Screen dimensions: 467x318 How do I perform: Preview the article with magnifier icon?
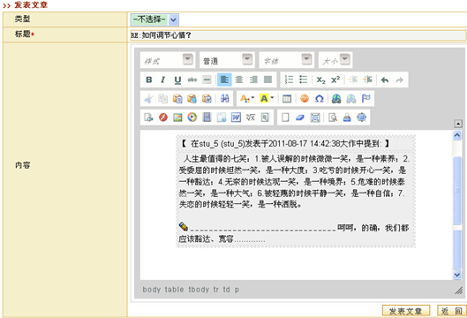click(x=333, y=117)
